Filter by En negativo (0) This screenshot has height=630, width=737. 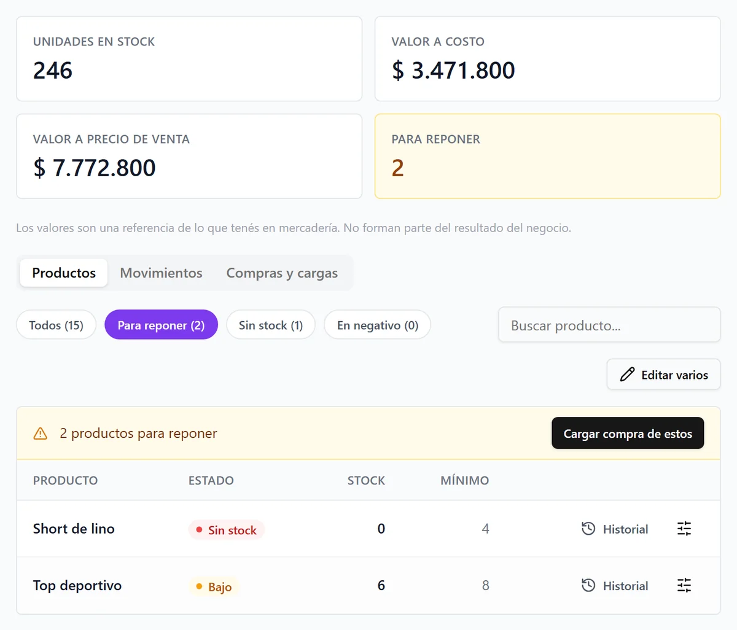click(378, 325)
